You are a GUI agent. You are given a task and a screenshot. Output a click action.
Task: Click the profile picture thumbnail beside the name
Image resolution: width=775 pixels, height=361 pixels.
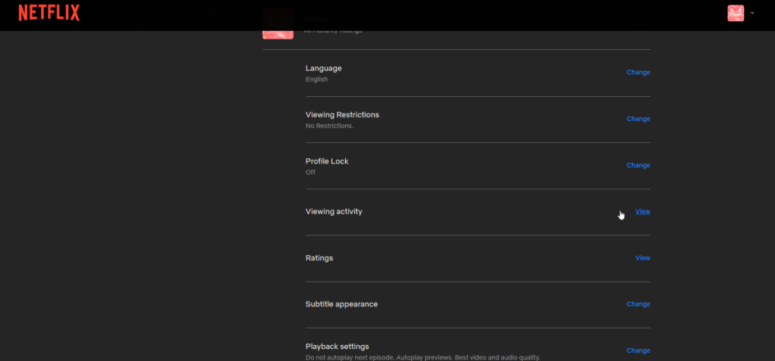coord(278,23)
